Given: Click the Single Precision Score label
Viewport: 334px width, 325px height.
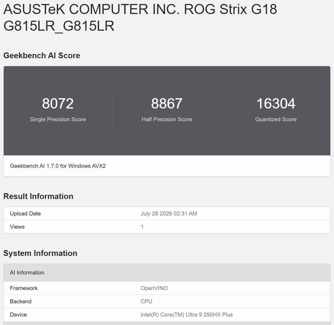Looking at the screenshot, I should click(58, 119).
